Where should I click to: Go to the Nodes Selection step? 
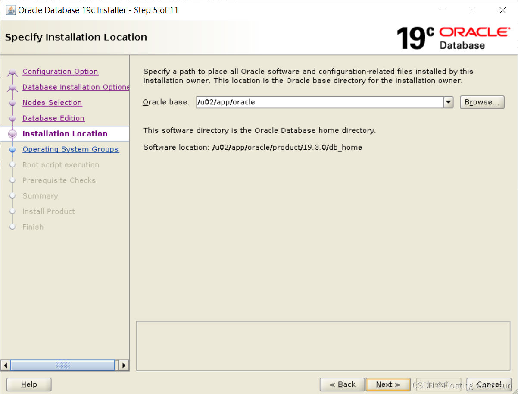[52, 102]
